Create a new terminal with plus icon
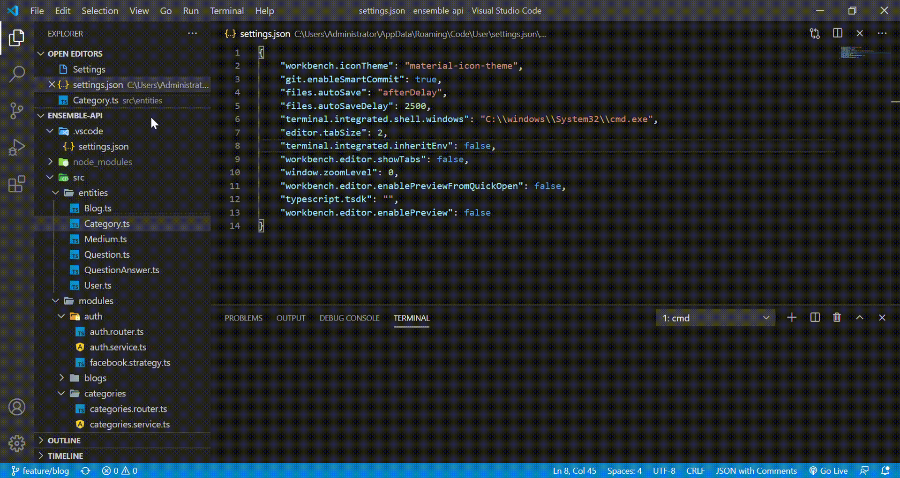The width and height of the screenshot is (900, 478). click(792, 318)
